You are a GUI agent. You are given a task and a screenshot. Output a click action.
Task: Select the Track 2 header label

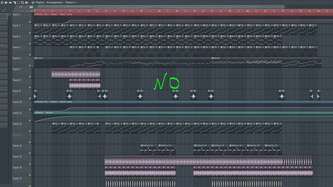[x=17, y=15]
